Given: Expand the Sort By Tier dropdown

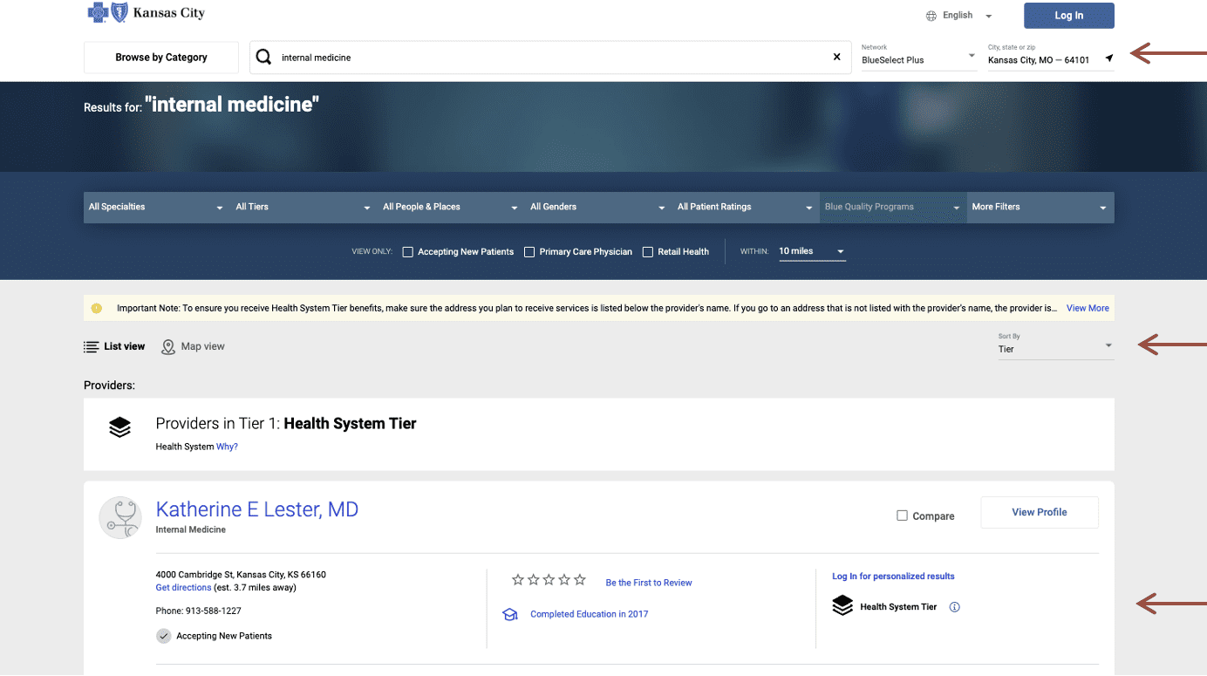Looking at the screenshot, I should tap(1055, 347).
